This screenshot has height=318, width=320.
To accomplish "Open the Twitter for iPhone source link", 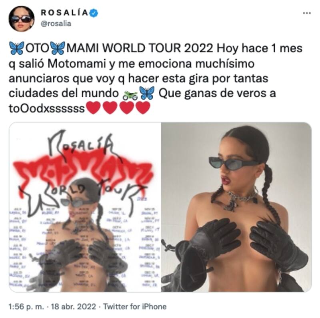I will click(x=135, y=306).
